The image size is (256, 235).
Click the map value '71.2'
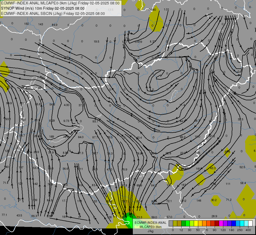click(x=229, y=200)
